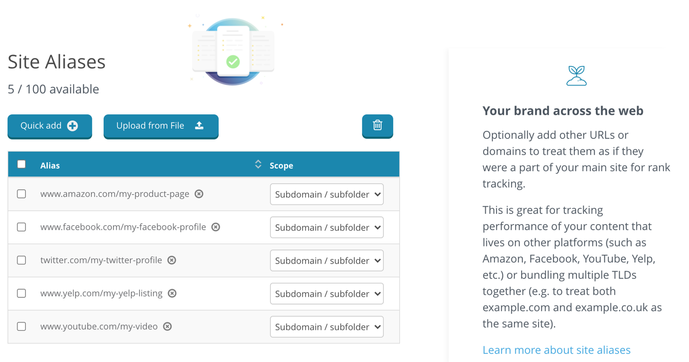Toggle the select-all checkbox in header
689x362 pixels.
click(x=22, y=165)
